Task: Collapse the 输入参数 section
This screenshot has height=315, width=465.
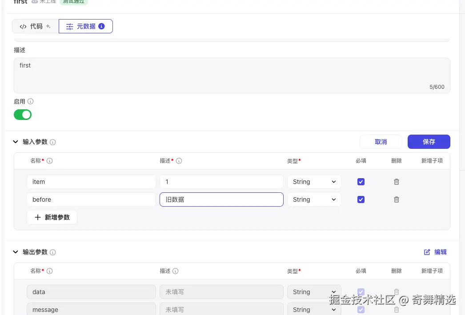Action: 16,142
